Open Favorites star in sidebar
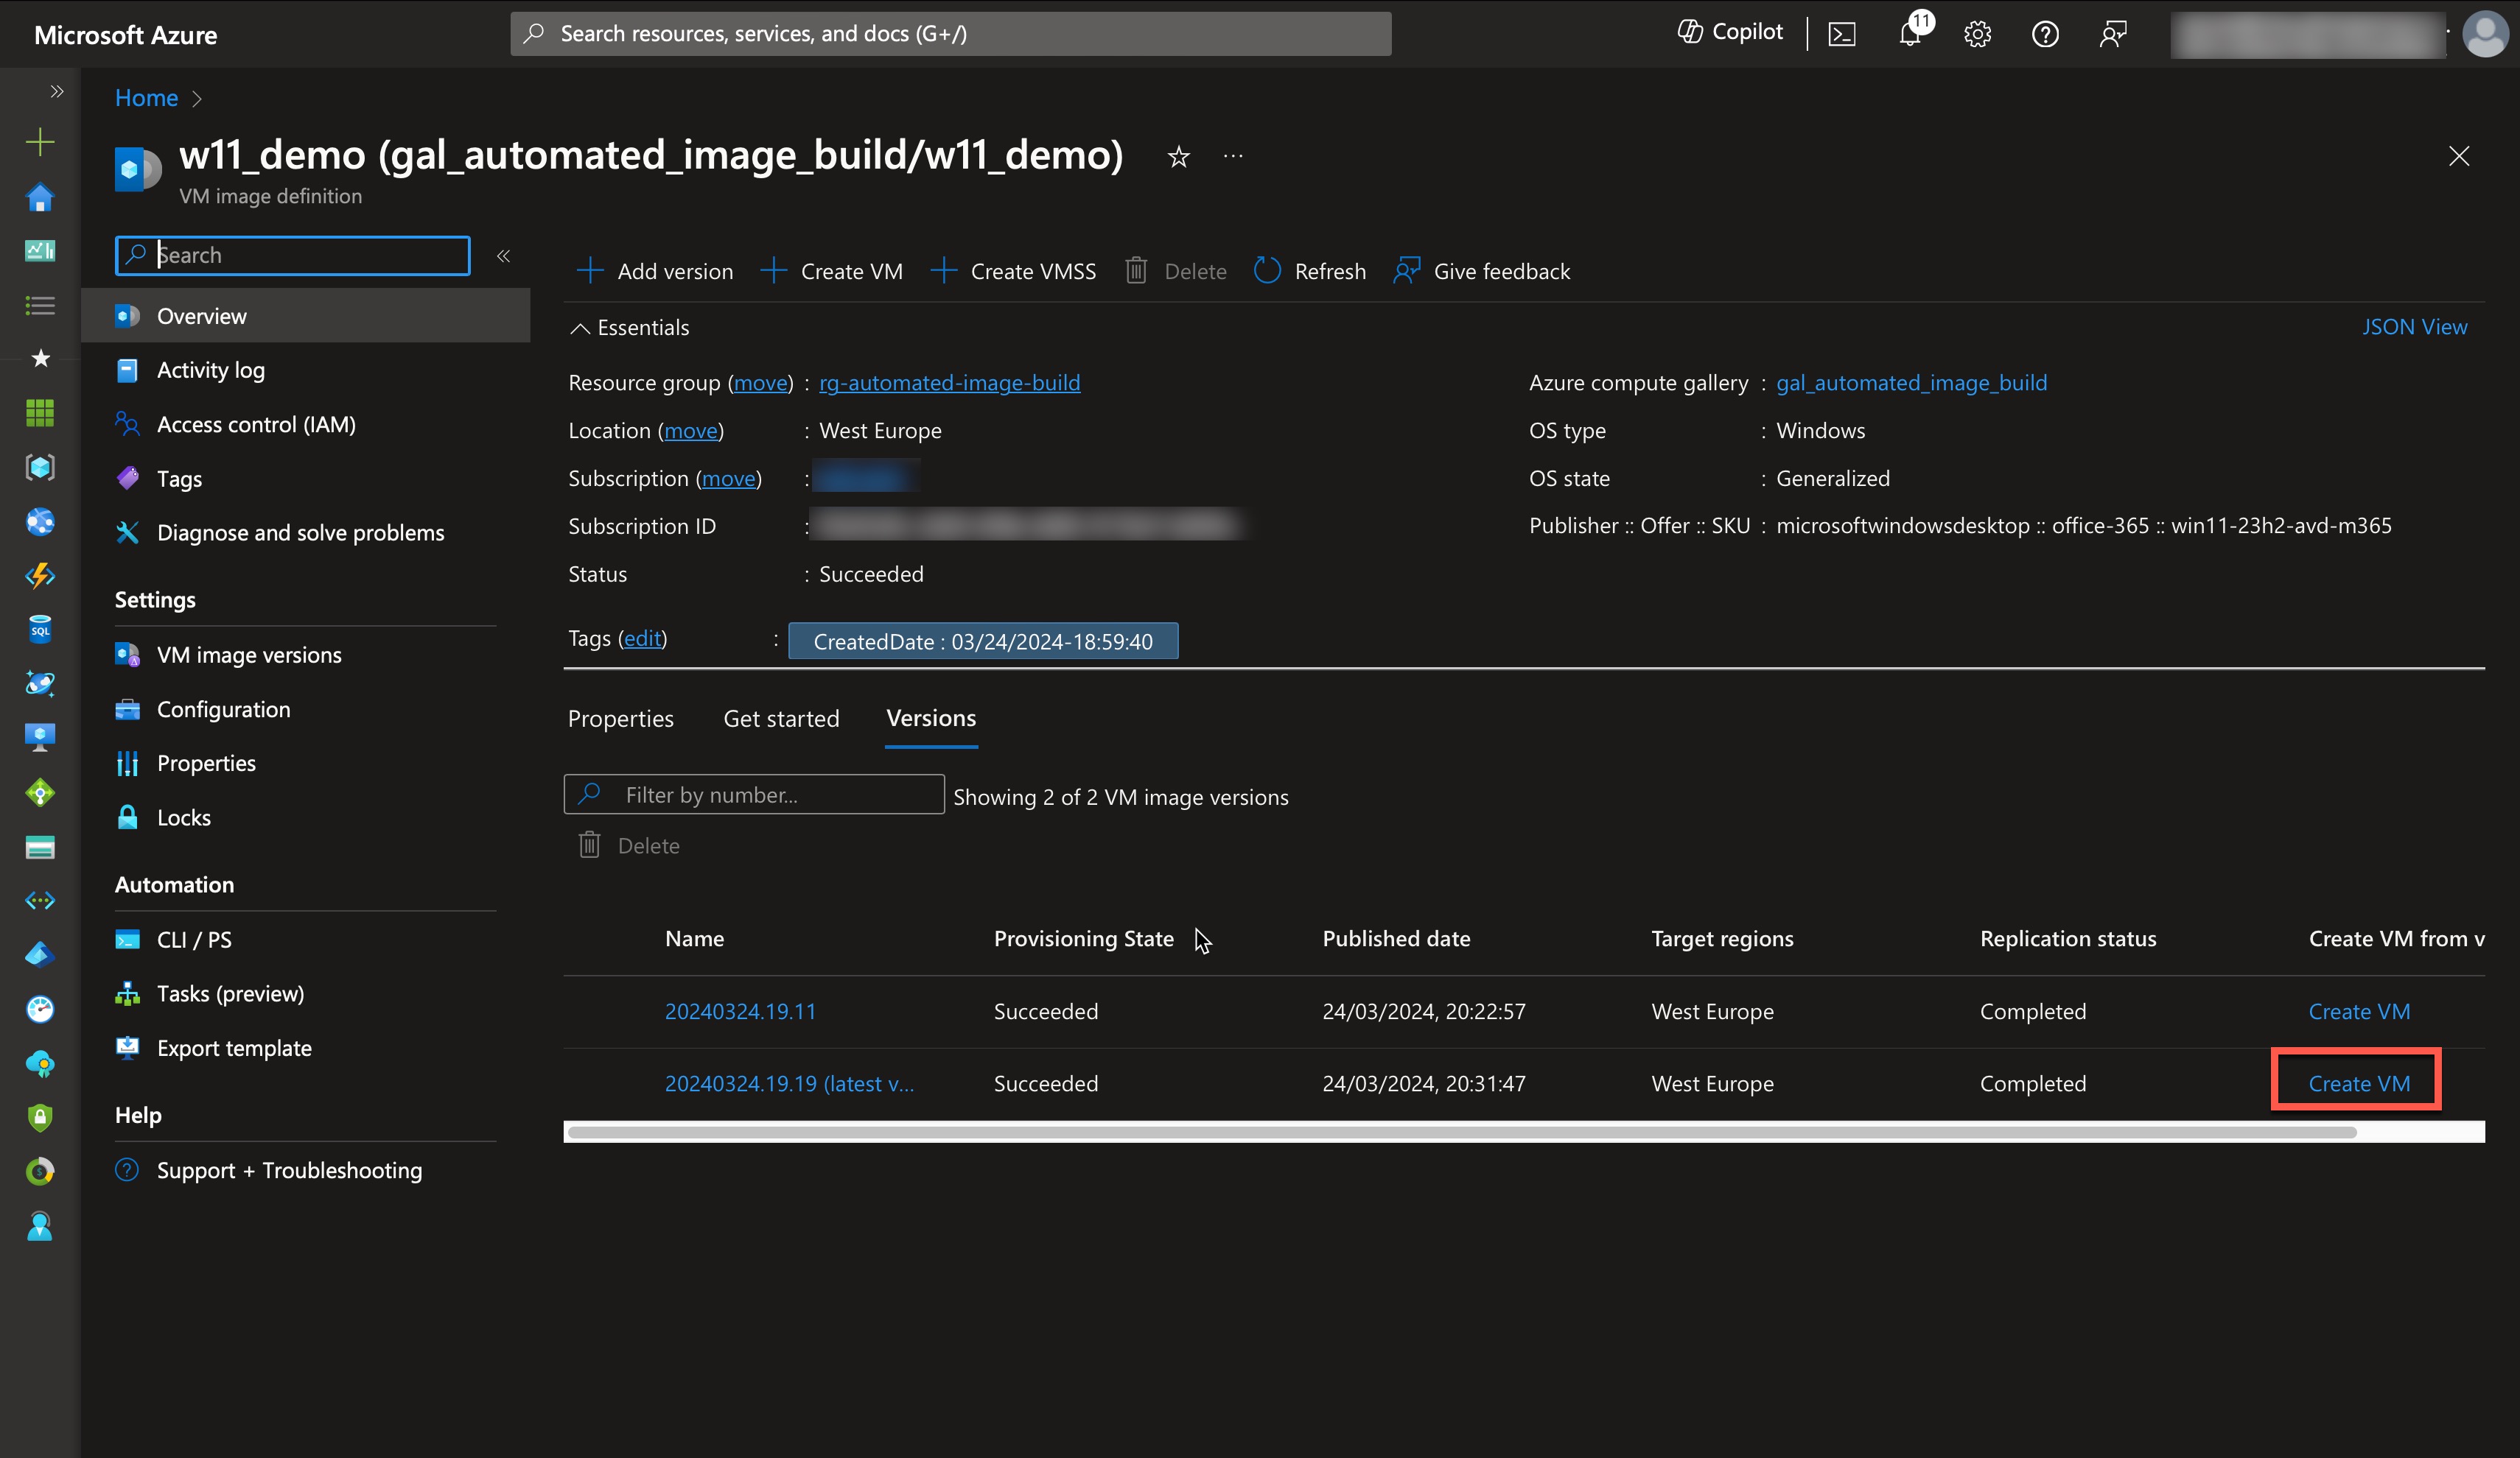The height and width of the screenshot is (1458, 2520). [40, 358]
